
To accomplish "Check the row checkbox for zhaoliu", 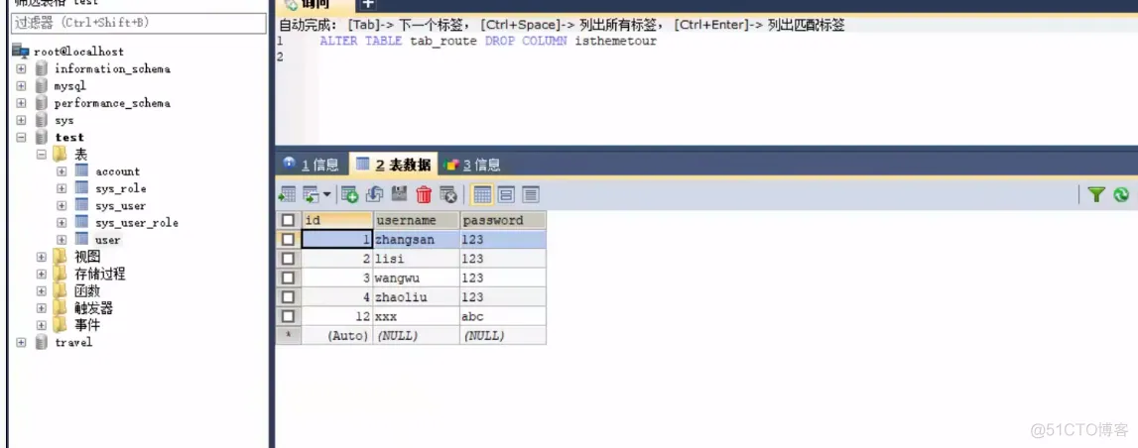I will pyautogui.click(x=288, y=296).
